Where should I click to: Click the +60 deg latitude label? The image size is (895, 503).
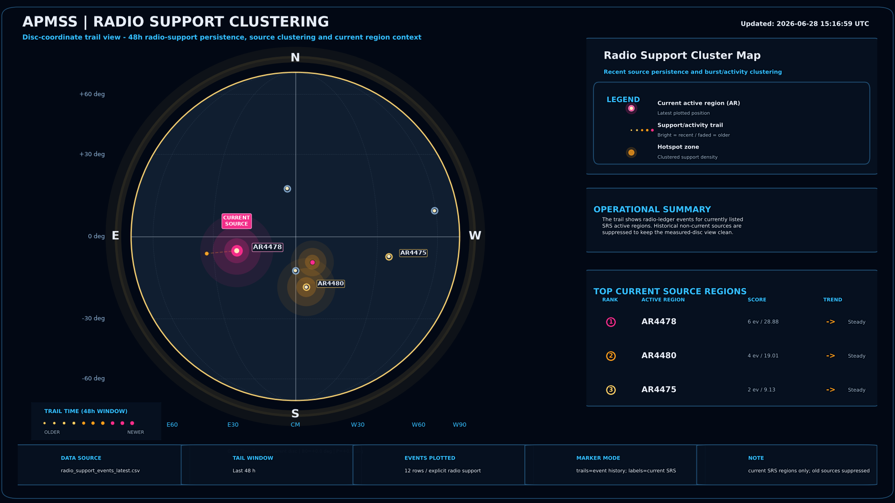[92, 94]
